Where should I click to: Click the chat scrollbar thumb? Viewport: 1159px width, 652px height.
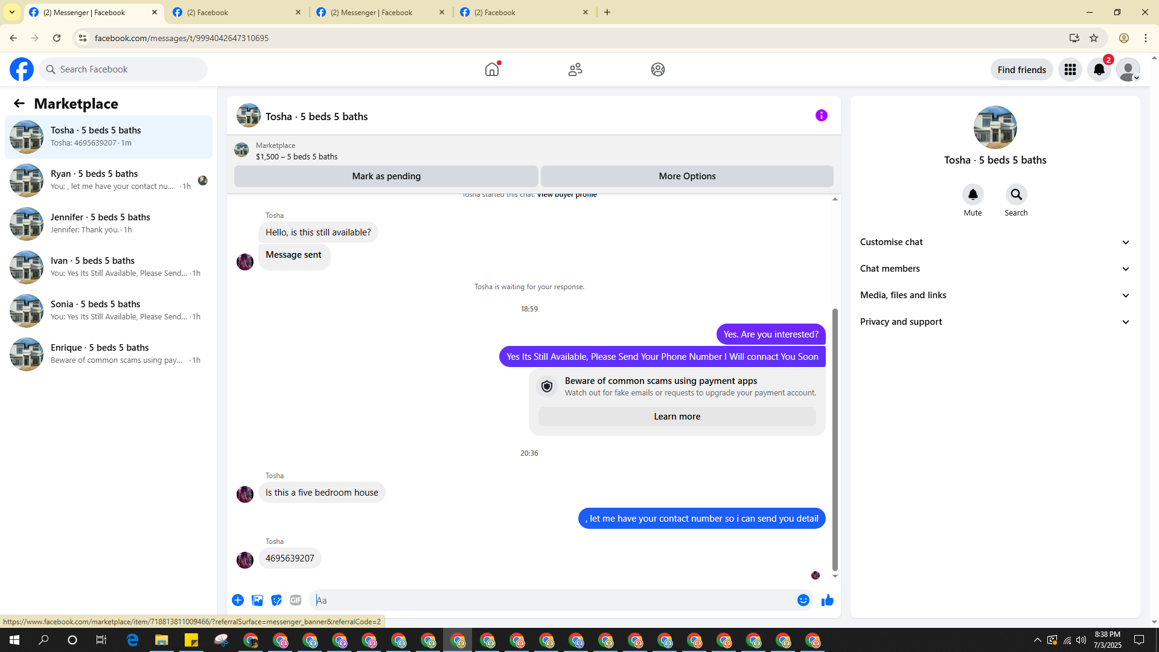point(835,439)
